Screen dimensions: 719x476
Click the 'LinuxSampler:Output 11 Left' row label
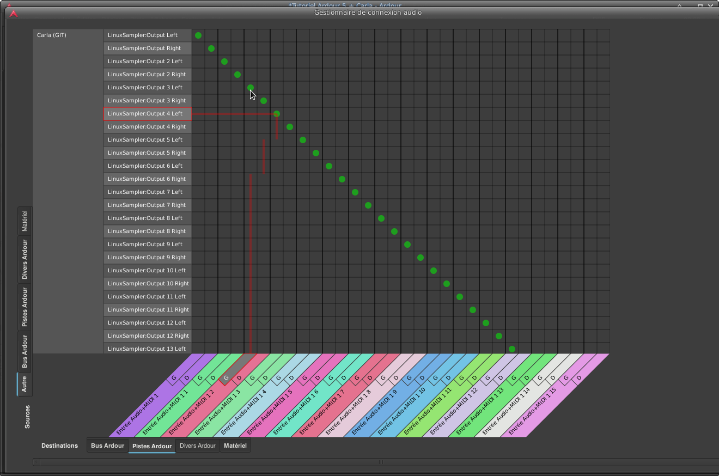pyautogui.click(x=148, y=297)
